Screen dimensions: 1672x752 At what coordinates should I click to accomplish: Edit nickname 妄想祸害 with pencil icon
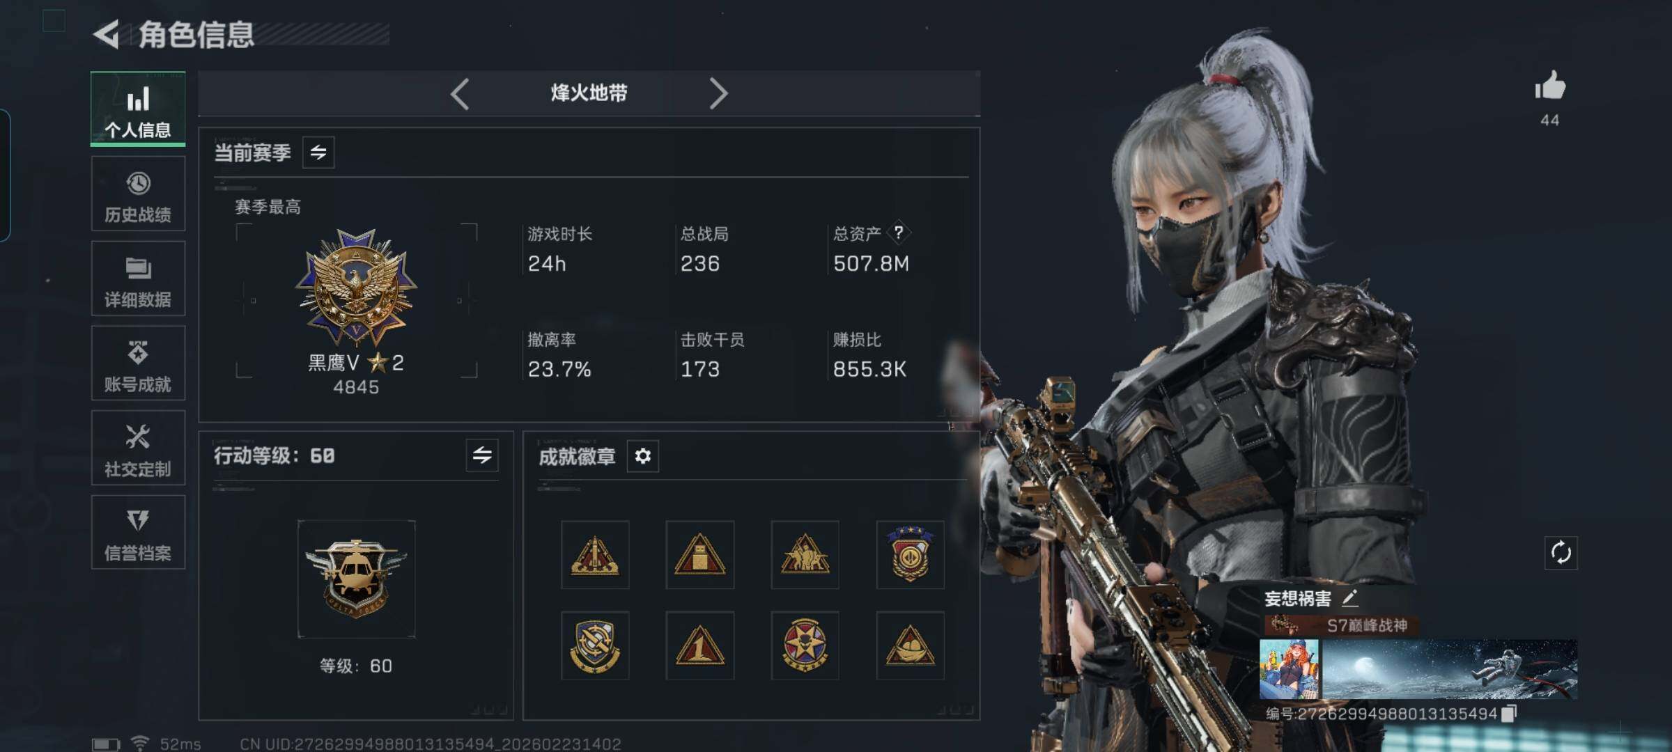click(1349, 597)
